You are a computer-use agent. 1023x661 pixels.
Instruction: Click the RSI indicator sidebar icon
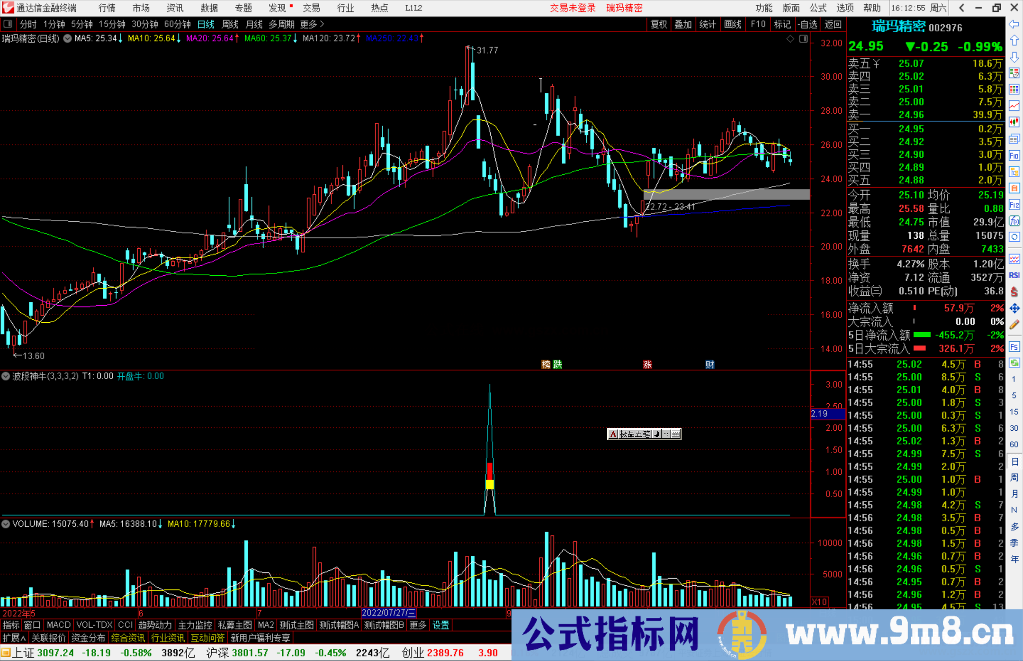pyautogui.click(x=1014, y=275)
